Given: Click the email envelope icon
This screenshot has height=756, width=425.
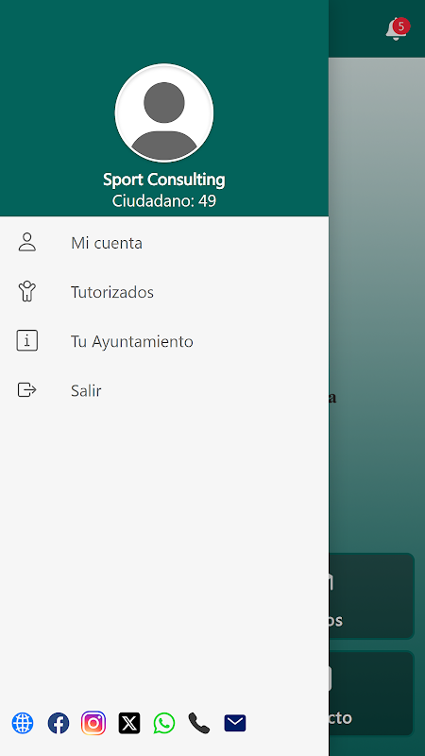Looking at the screenshot, I should 235,723.
